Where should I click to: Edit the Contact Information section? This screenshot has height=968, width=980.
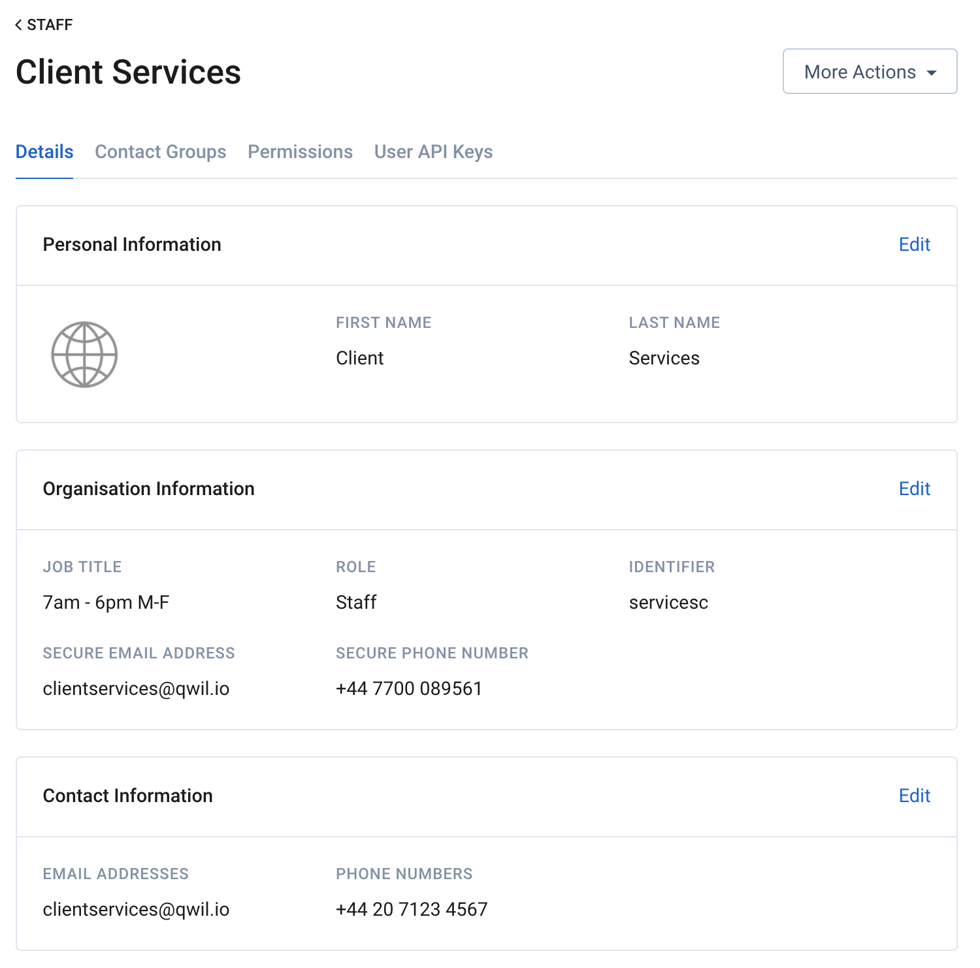(914, 796)
